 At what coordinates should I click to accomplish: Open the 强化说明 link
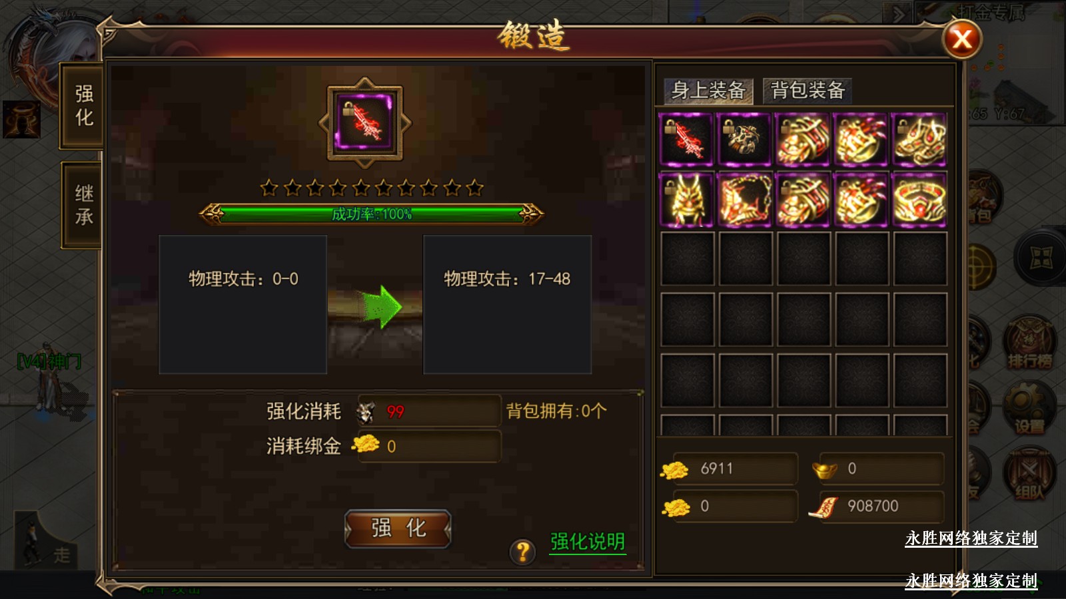(x=588, y=542)
